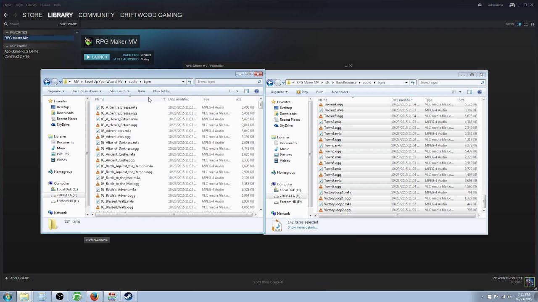Open the Games menu in Steam

pos(45,5)
